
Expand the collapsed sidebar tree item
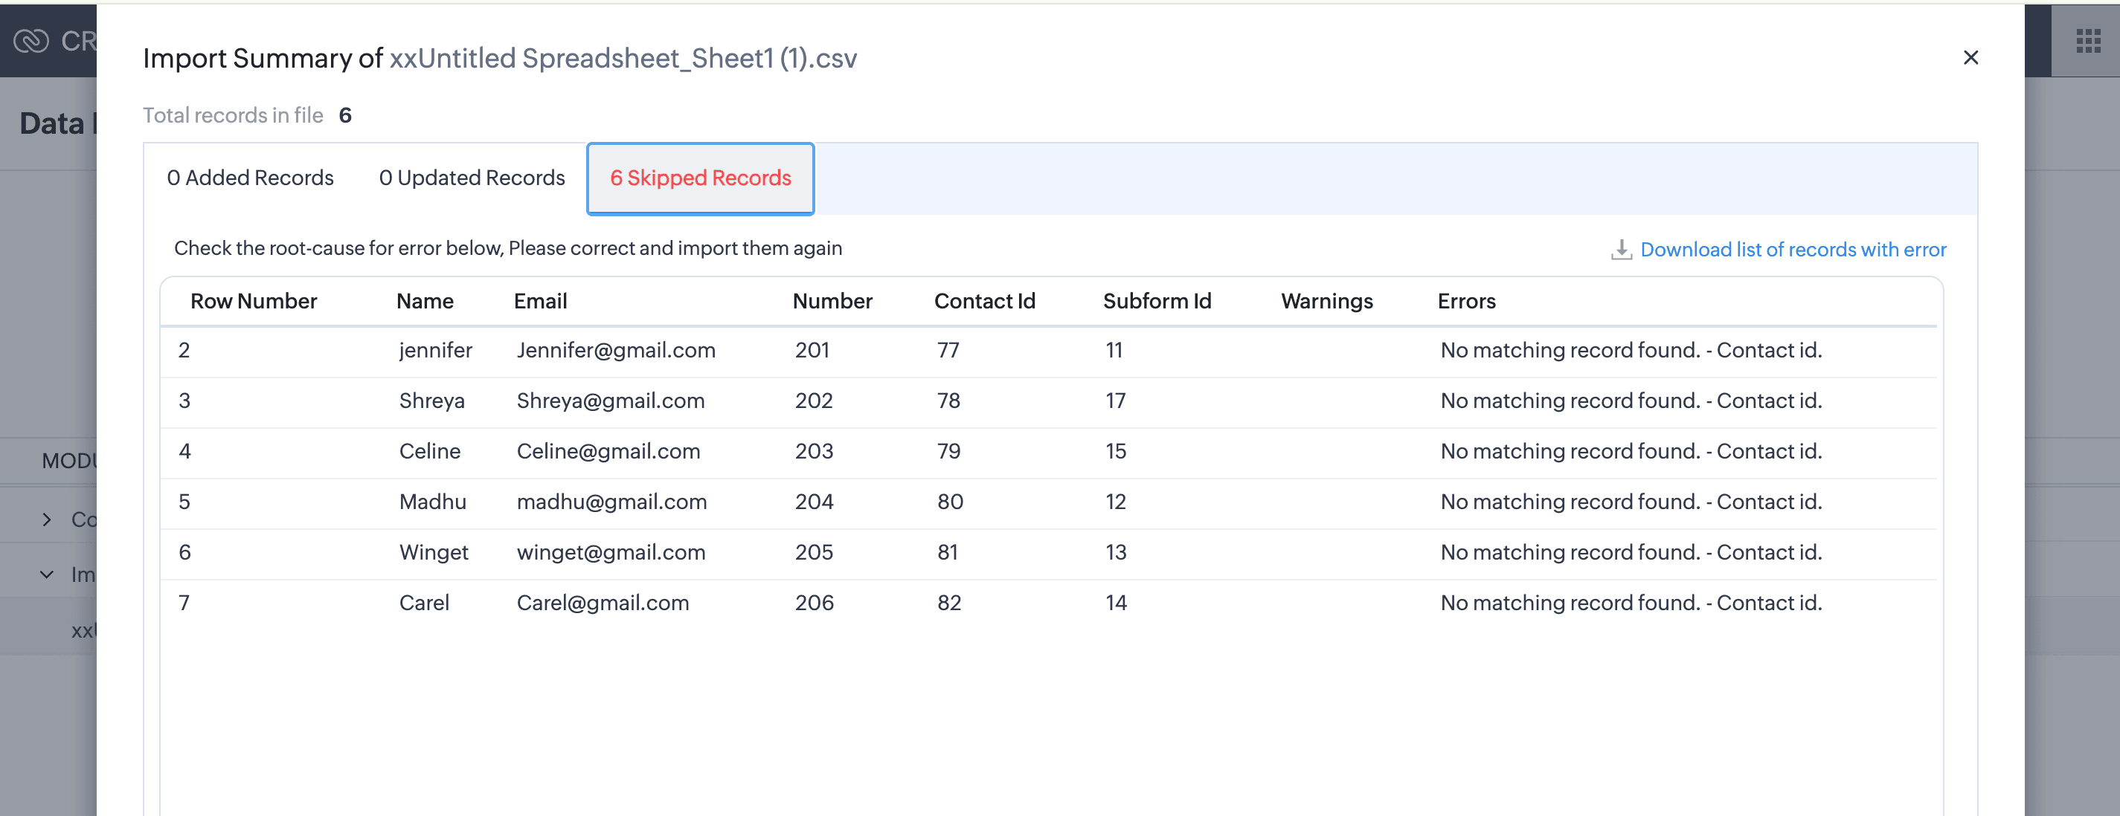[47, 519]
